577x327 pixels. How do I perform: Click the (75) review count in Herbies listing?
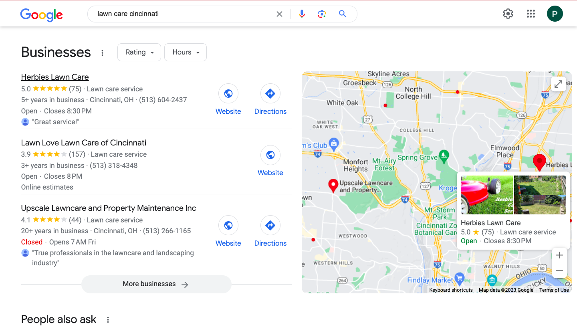[75, 89]
